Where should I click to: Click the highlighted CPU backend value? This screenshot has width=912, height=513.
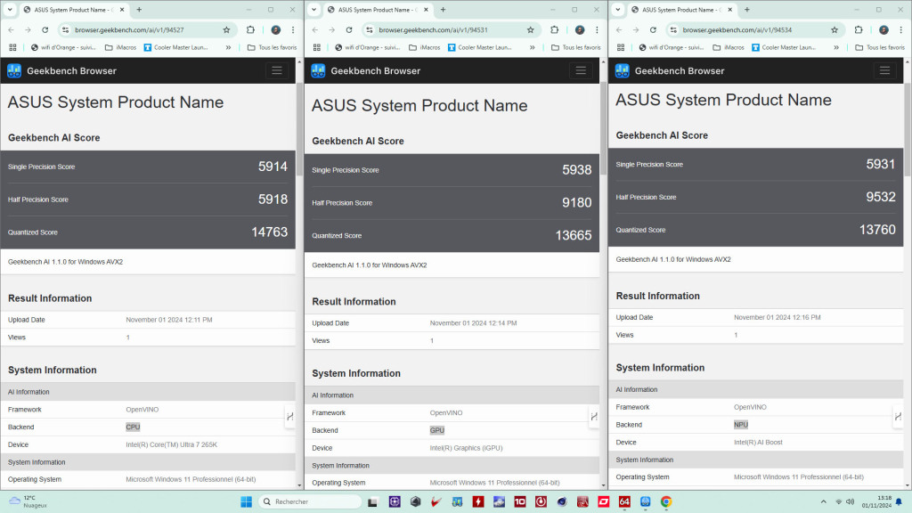tap(133, 427)
